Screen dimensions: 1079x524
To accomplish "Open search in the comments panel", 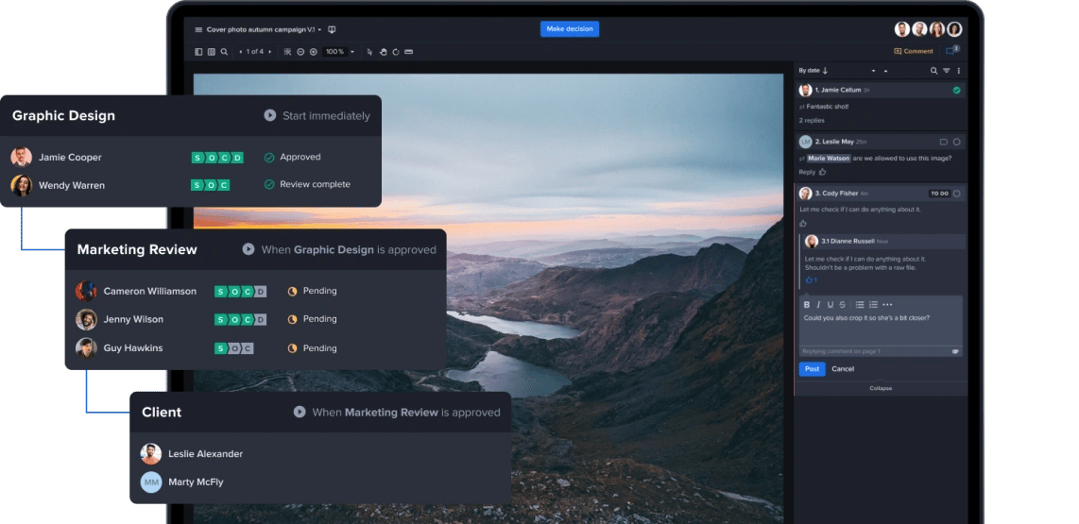I will click(933, 71).
